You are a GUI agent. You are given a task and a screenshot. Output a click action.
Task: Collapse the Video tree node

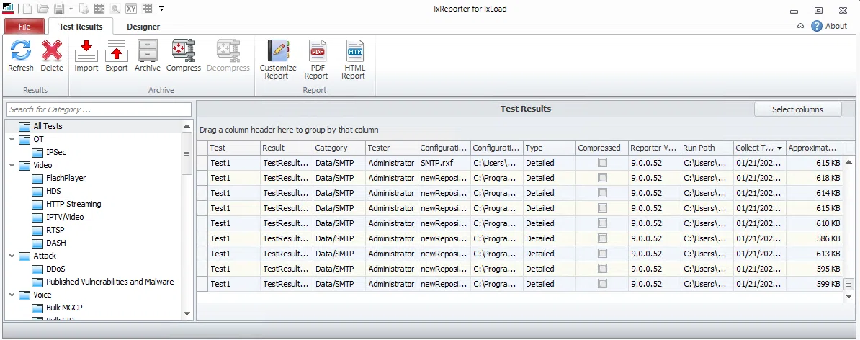coord(12,165)
